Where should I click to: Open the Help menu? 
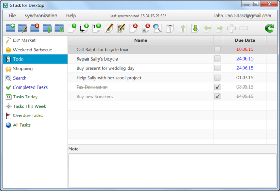71,16
